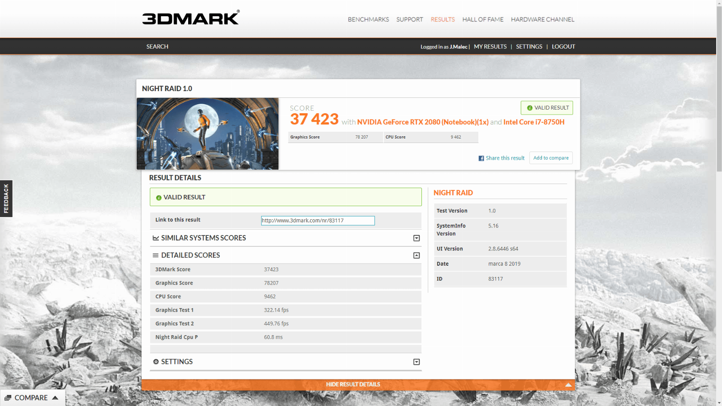Click the NIGHT RAID 1.0 title
Viewport: 722px width, 406px height.
[167, 89]
